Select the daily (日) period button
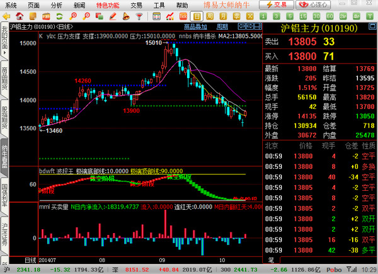 [197, 16]
